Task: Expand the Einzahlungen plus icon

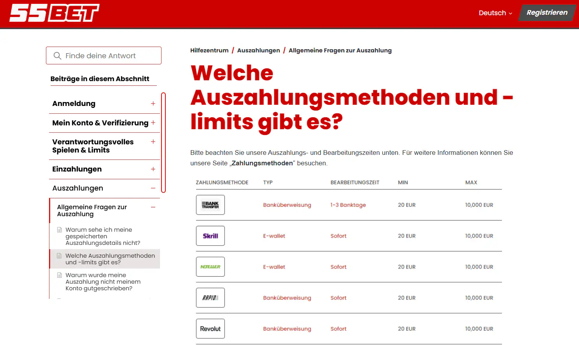Action: (153, 169)
